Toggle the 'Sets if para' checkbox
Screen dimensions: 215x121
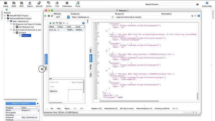[x=70, y=82]
